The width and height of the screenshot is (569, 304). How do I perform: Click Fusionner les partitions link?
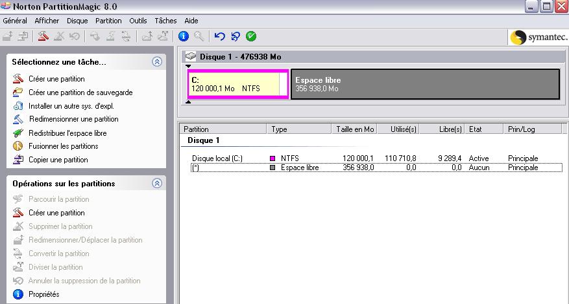click(x=64, y=146)
